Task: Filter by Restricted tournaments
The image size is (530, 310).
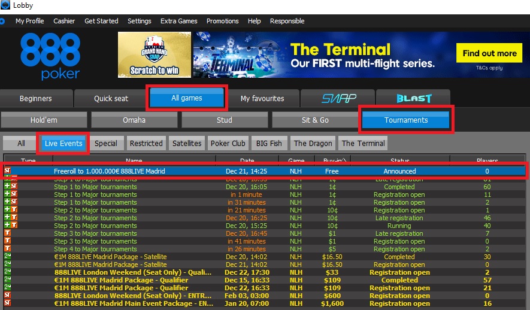Action: pyautogui.click(x=146, y=144)
